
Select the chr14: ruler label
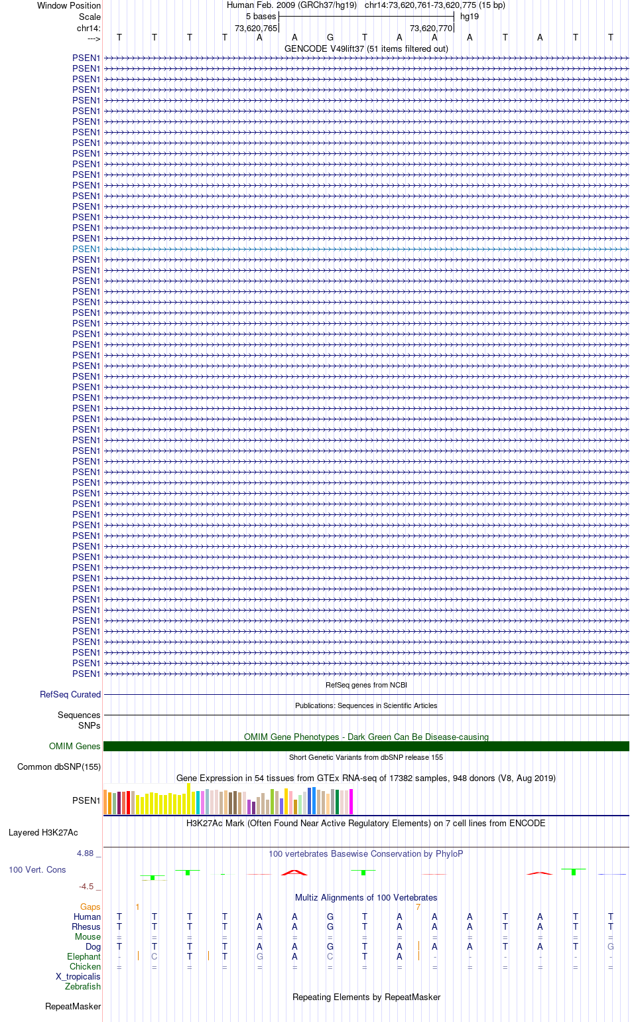[89, 28]
